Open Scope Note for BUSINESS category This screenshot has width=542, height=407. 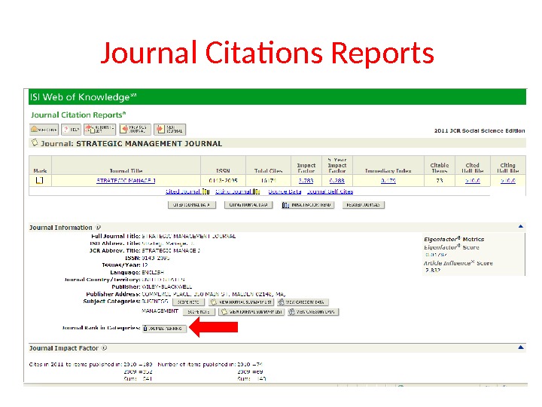188,302
